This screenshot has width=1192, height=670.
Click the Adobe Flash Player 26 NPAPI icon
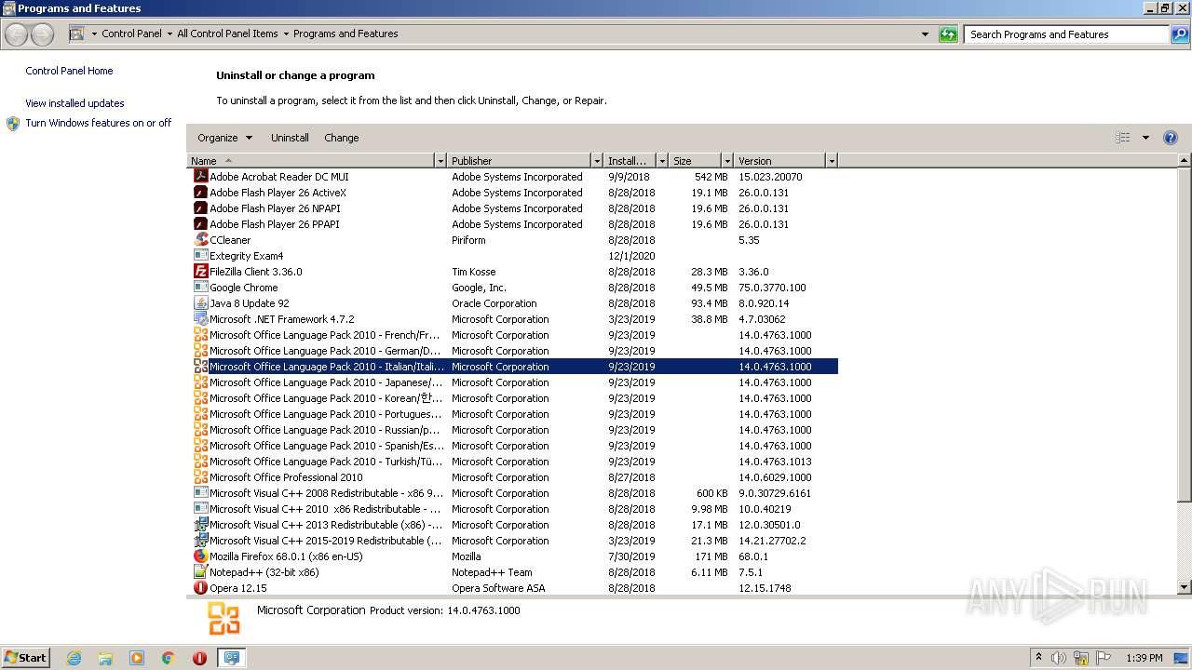[x=200, y=208]
